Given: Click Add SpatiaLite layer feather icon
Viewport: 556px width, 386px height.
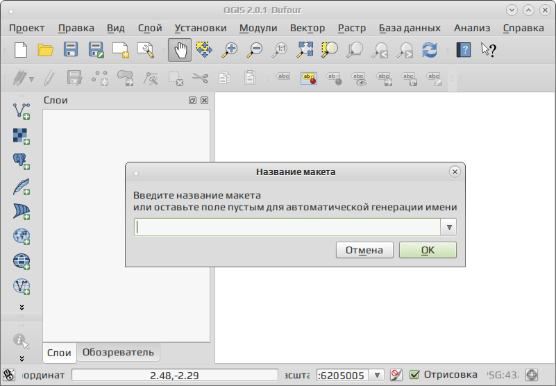Looking at the screenshot, I should coord(22,187).
